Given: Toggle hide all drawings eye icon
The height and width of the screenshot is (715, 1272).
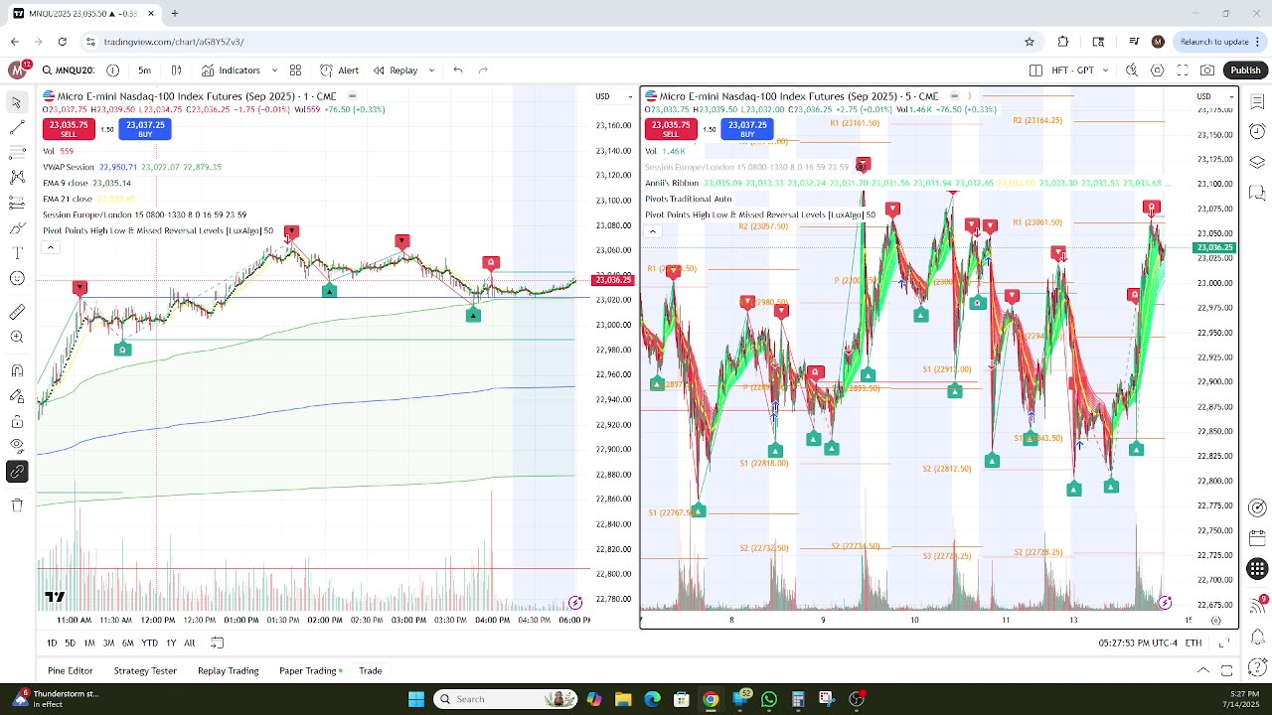Looking at the screenshot, I should [17, 446].
